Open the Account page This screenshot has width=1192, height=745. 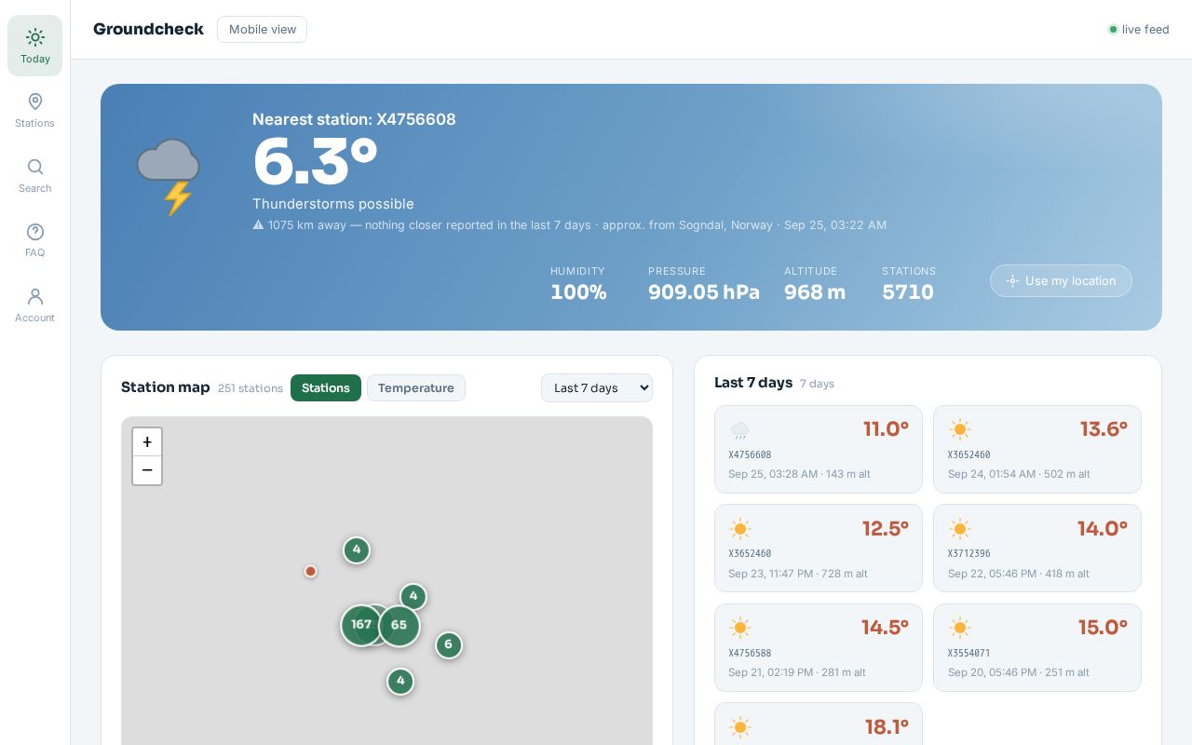35,305
